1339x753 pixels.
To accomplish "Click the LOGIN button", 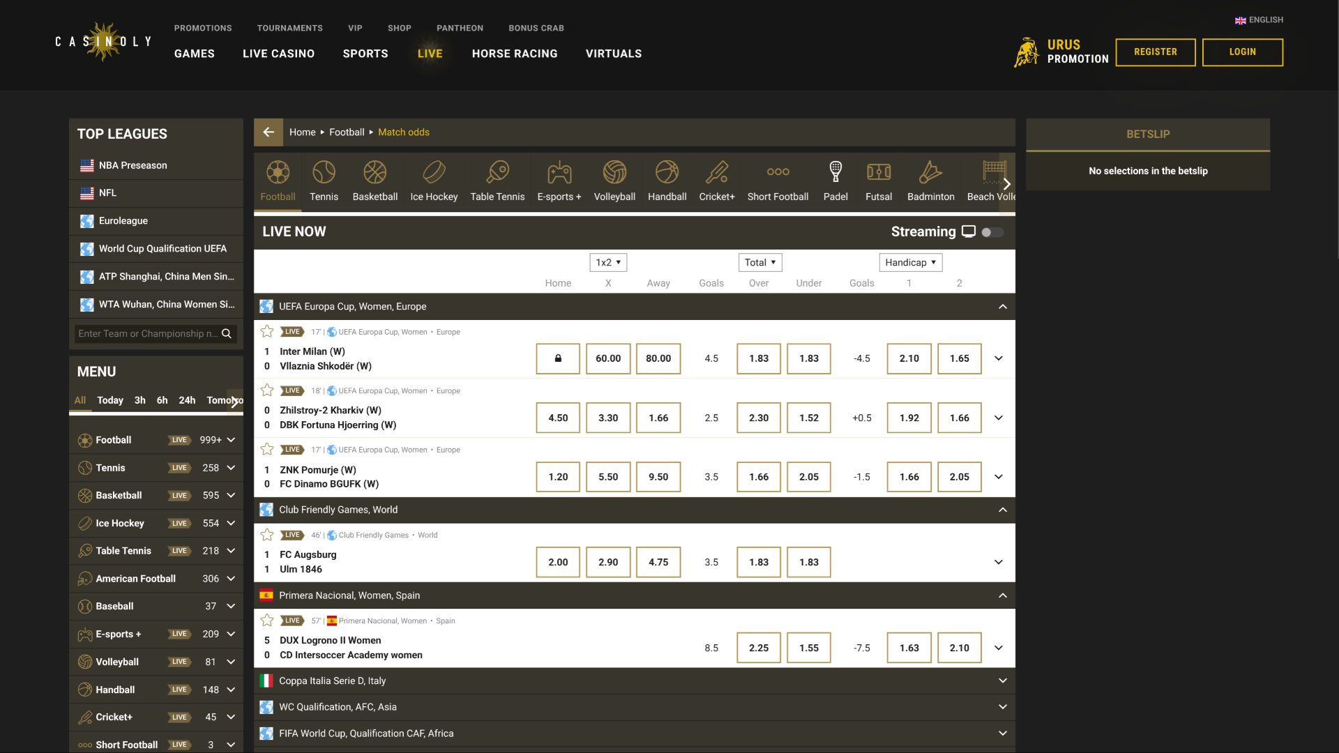I will [1243, 52].
